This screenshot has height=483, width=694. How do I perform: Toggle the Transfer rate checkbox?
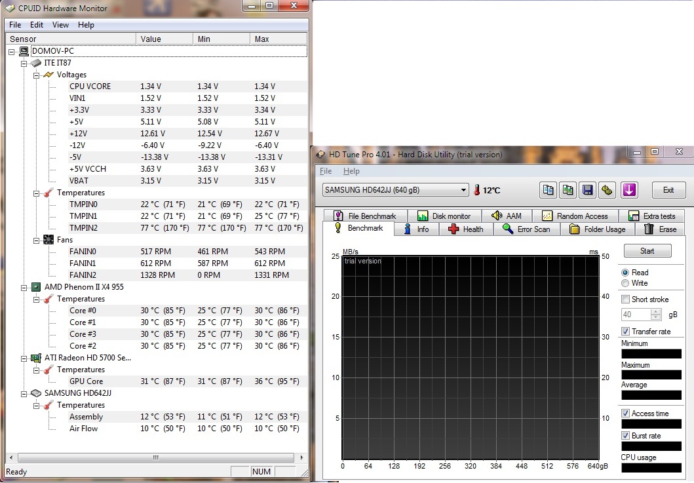(x=626, y=332)
